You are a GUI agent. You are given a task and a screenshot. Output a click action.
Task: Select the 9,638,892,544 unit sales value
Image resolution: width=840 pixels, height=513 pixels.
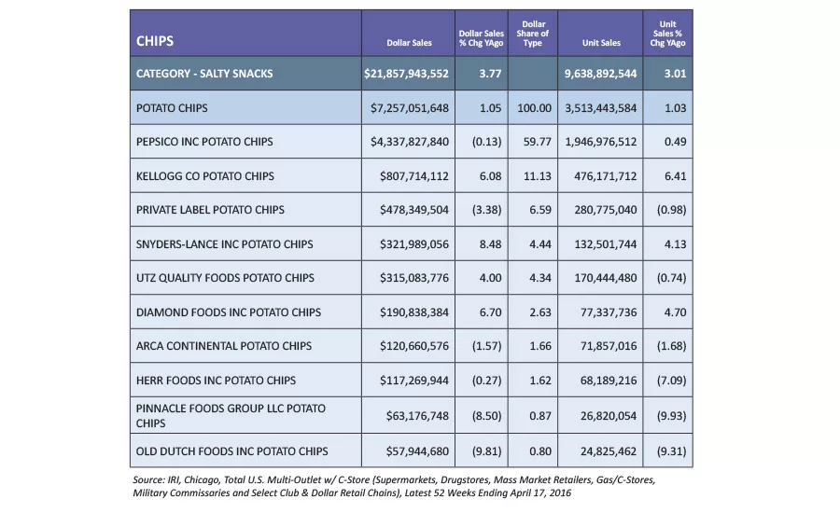[600, 74]
